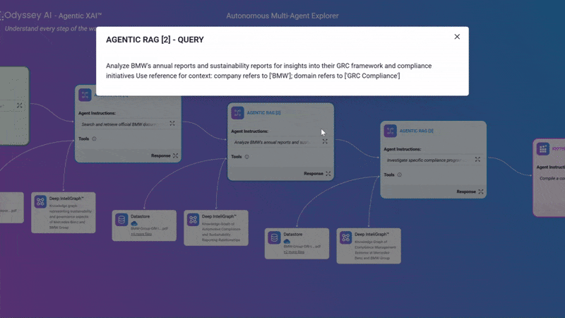This screenshot has width=565, height=318.
Task: Open the AGENTIC RAG [2] title link
Action: [x=263, y=113]
